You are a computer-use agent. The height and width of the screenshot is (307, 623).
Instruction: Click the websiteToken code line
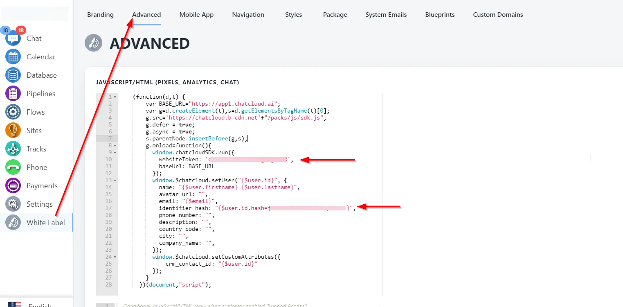click(226, 160)
